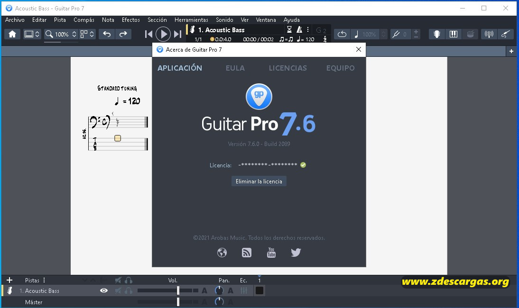
Task: Open the YouTube icon
Action: tap(271, 253)
